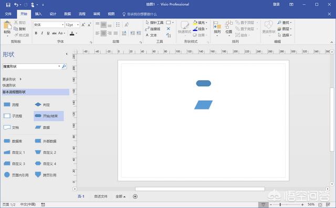The image size is (336, 208).
Task: Click the search magnifier icon in Shapes panel
Action: click(64, 67)
